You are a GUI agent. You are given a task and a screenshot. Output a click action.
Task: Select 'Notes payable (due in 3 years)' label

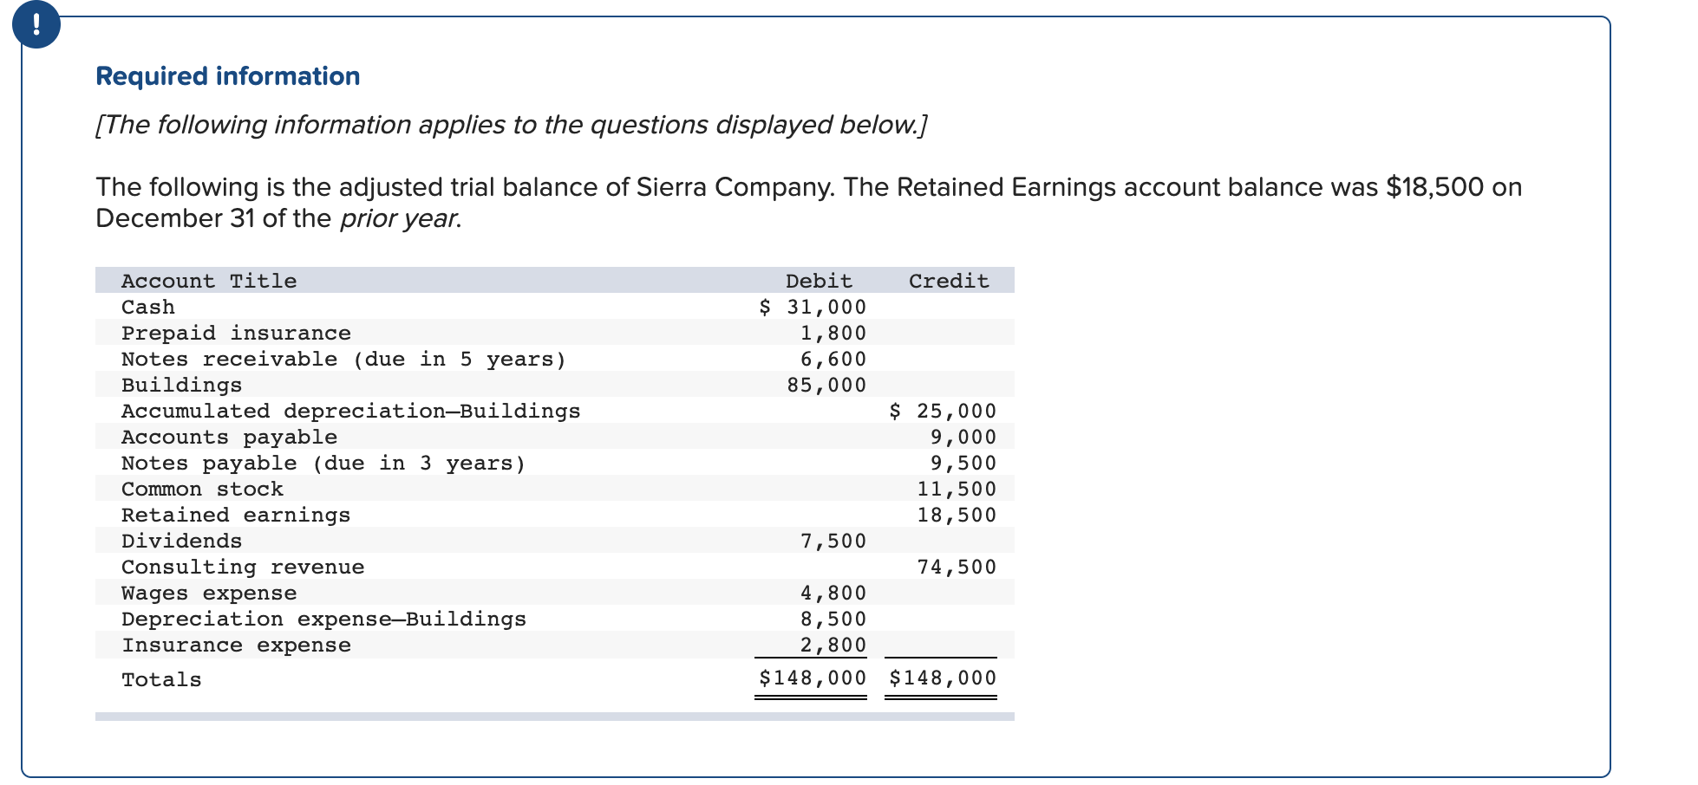(x=323, y=463)
